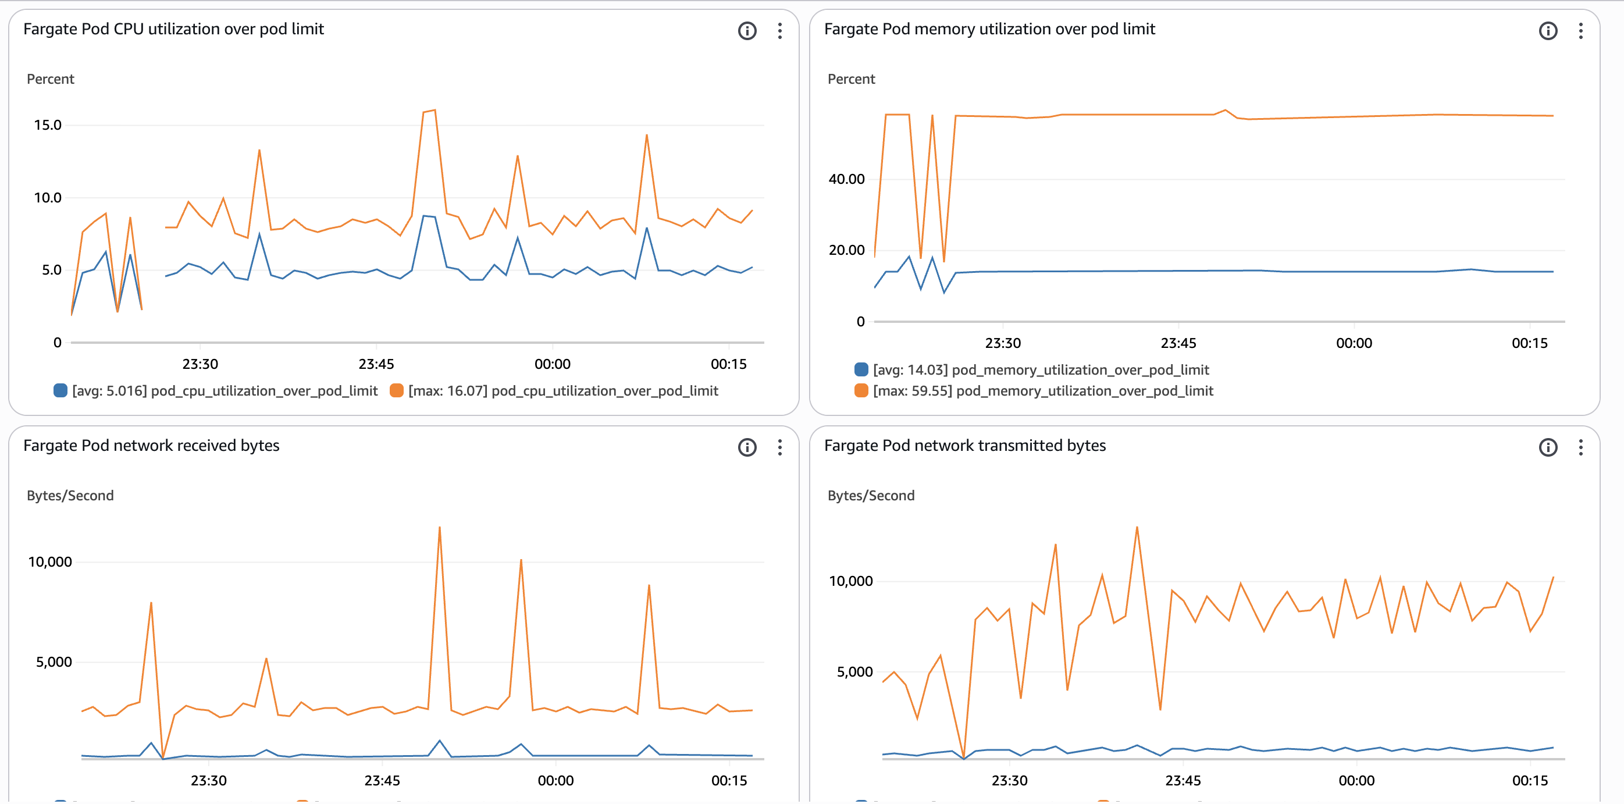Show info for memory utilization widget

(1548, 30)
